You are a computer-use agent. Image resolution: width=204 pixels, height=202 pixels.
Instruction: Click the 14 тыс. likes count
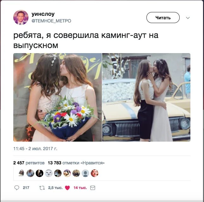[80, 188]
